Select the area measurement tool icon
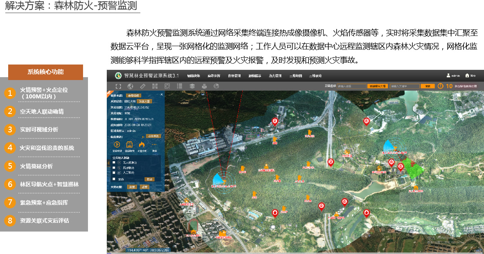 click(x=155, y=85)
